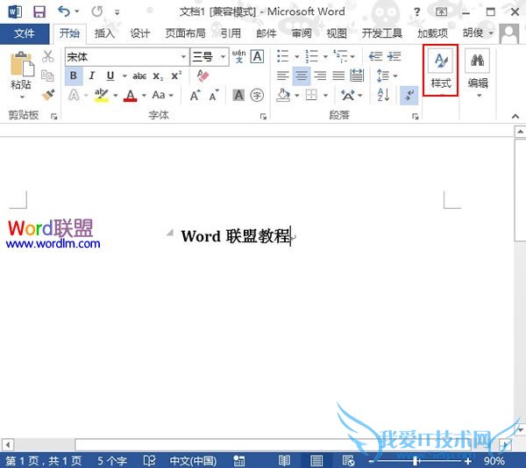Expand the multilevel list dropdown arrow
This screenshot has width=526, height=468.
(x=352, y=57)
